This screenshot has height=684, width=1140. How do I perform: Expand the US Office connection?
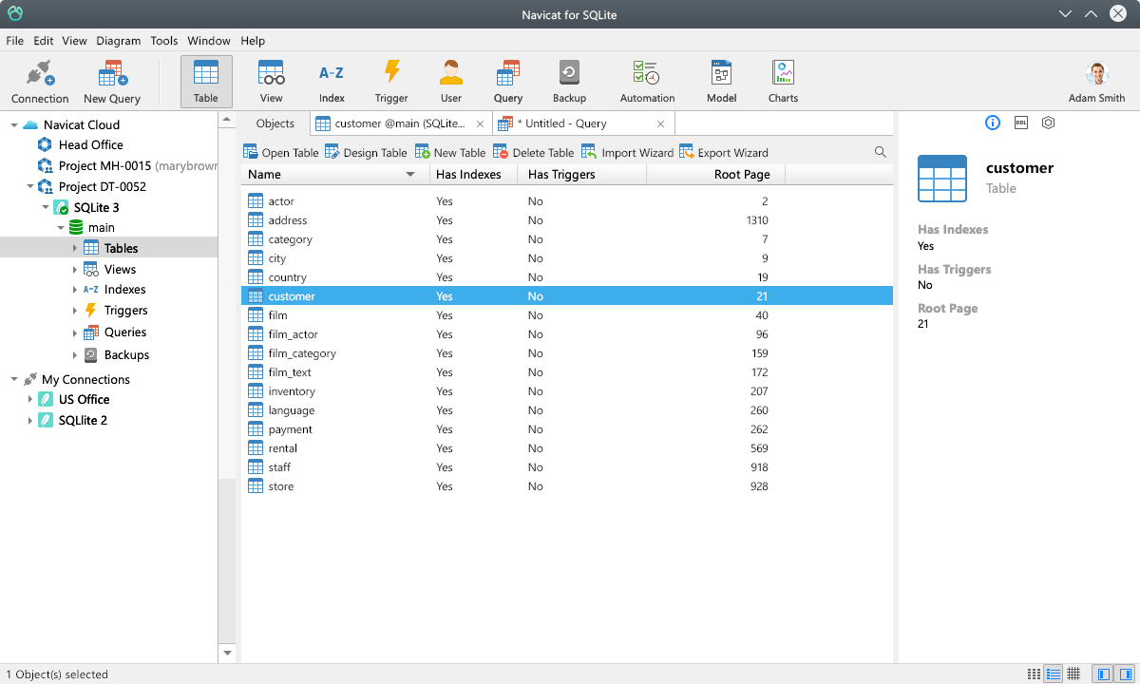pyautogui.click(x=29, y=399)
